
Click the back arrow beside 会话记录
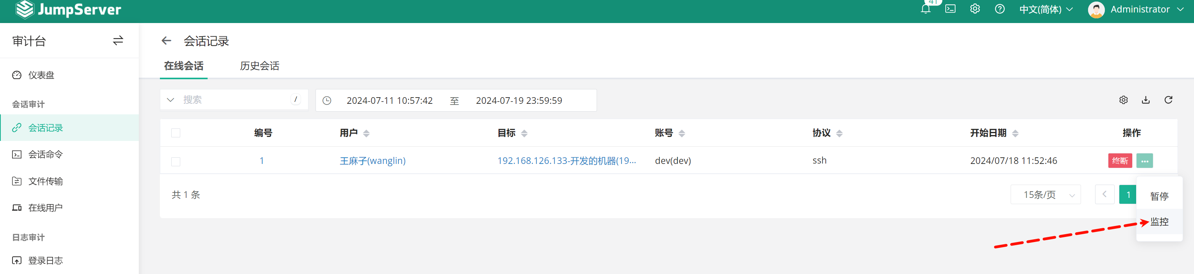coord(167,41)
